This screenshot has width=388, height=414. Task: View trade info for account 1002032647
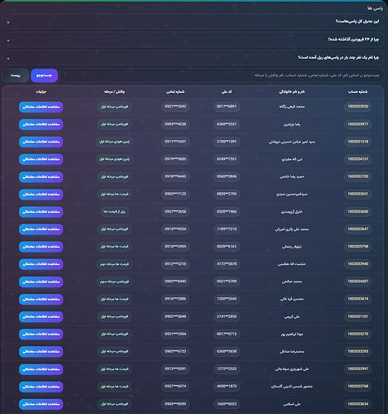tap(41, 229)
